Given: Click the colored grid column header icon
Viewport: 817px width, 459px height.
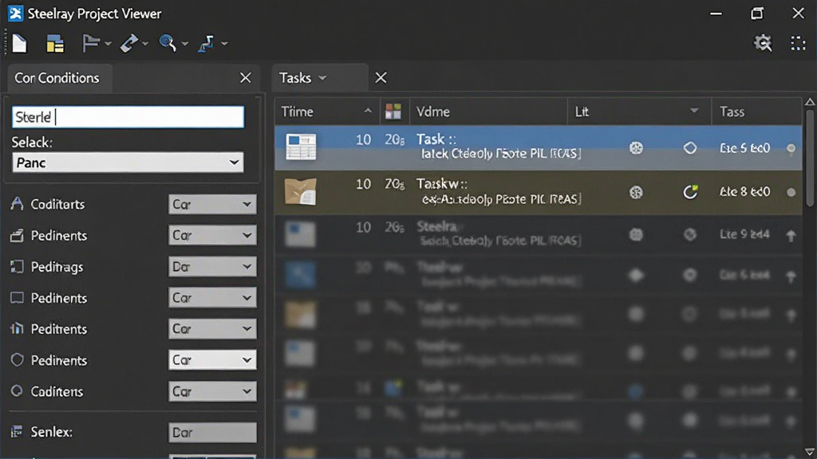Looking at the screenshot, I should [x=393, y=112].
